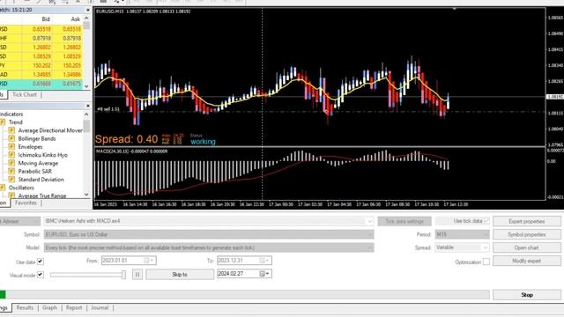The width and height of the screenshot is (564, 317).
Task: Click the Ichimoku Kinko Hyo indicator icon
Action: point(11,155)
